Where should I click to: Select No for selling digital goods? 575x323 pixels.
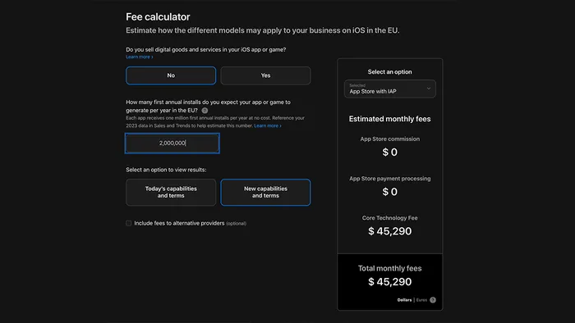pyautogui.click(x=171, y=75)
